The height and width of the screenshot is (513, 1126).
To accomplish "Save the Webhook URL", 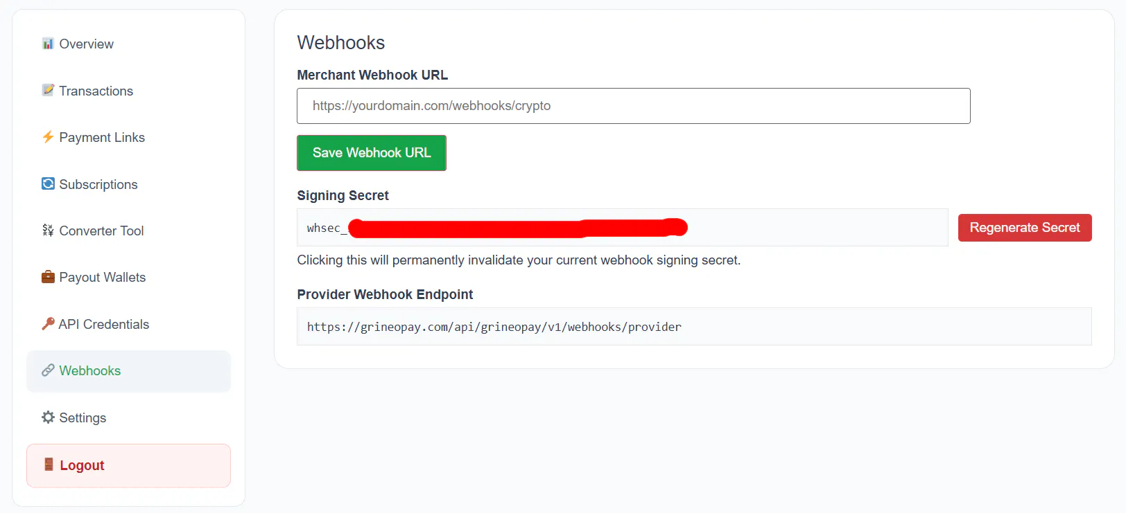I will [x=372, y=153].
